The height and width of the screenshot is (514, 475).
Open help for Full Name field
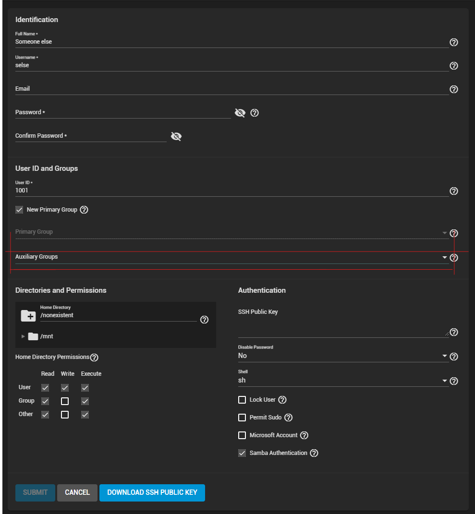454,42
